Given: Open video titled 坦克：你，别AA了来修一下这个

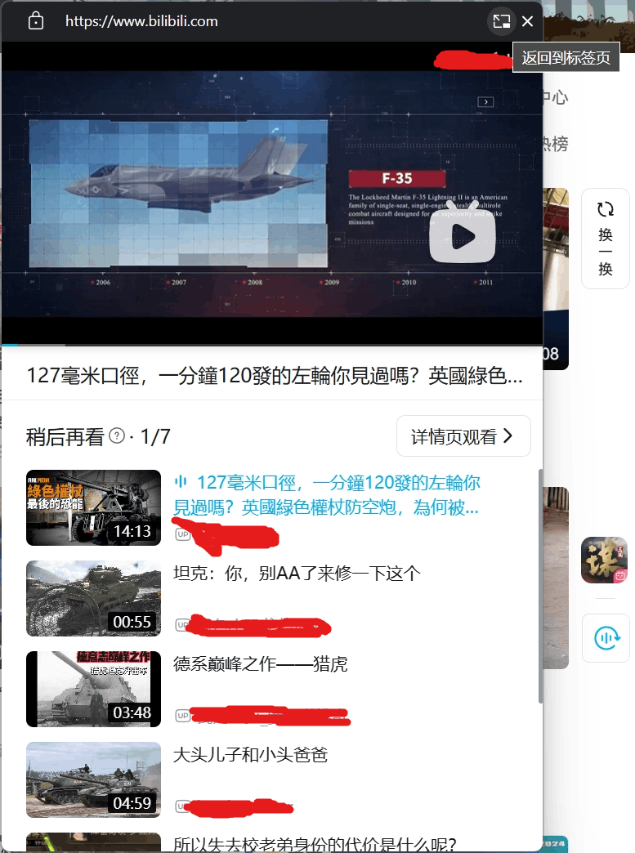Looking at the screenshot, I should 297,573.
